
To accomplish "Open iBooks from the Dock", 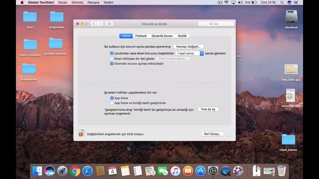I will pyautogui.click(x=188, y=171).
